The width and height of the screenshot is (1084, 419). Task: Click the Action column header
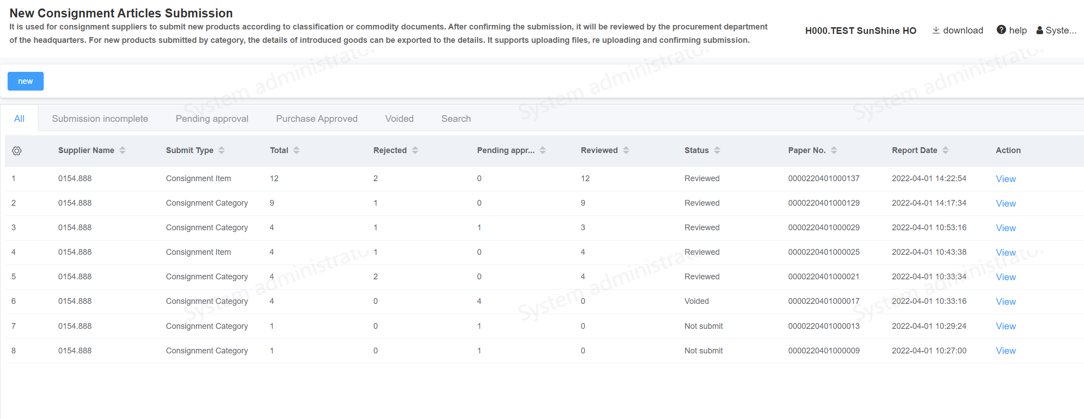coord(1008,150)
